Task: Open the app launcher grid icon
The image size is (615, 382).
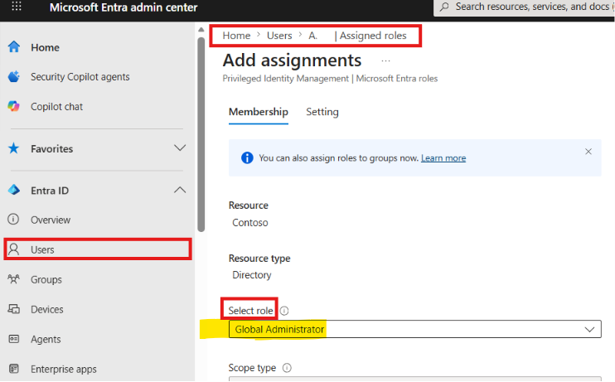Action: pyautogui.click(x=17, y=7)
